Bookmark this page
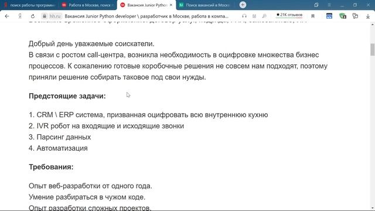The height and width of the screenshot is (211, 375). click(x=312, y=16)
